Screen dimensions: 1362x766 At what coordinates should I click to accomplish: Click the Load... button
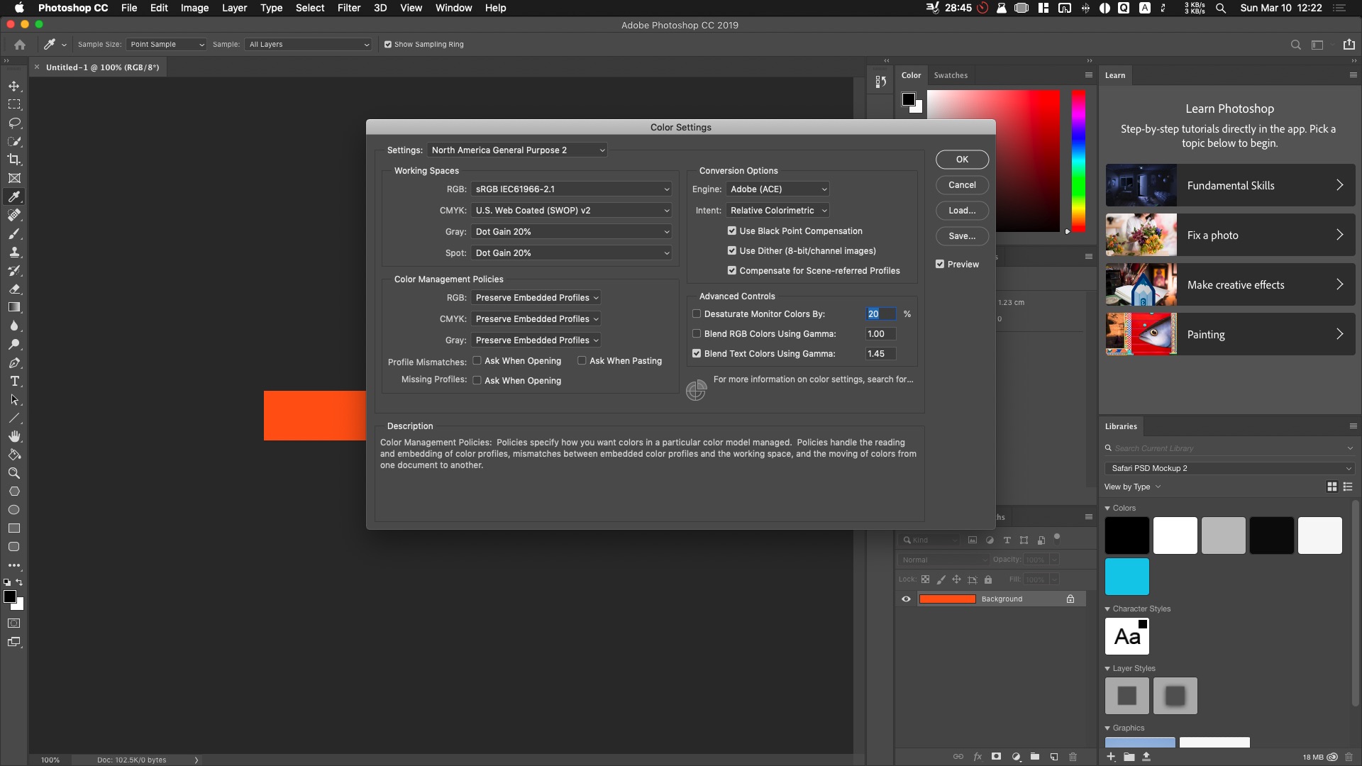pos(962,211)
